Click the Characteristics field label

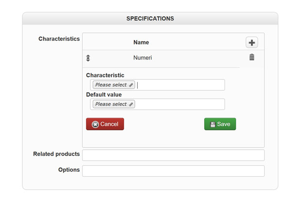point(59,39)
